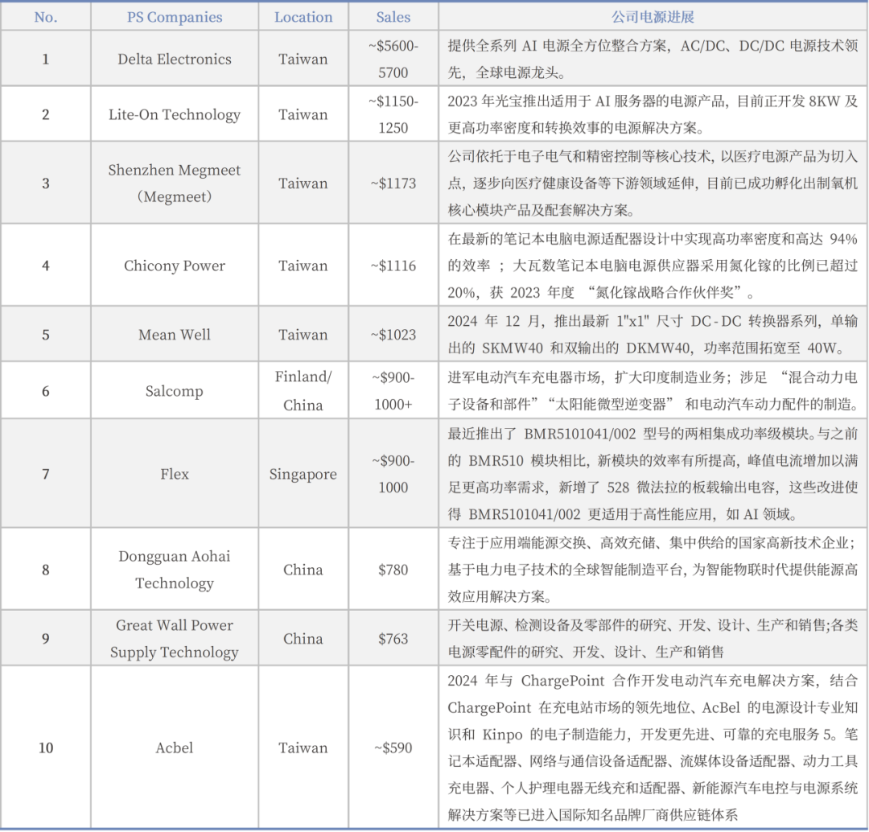Click the '$763' sales cell

coord(393,639)
